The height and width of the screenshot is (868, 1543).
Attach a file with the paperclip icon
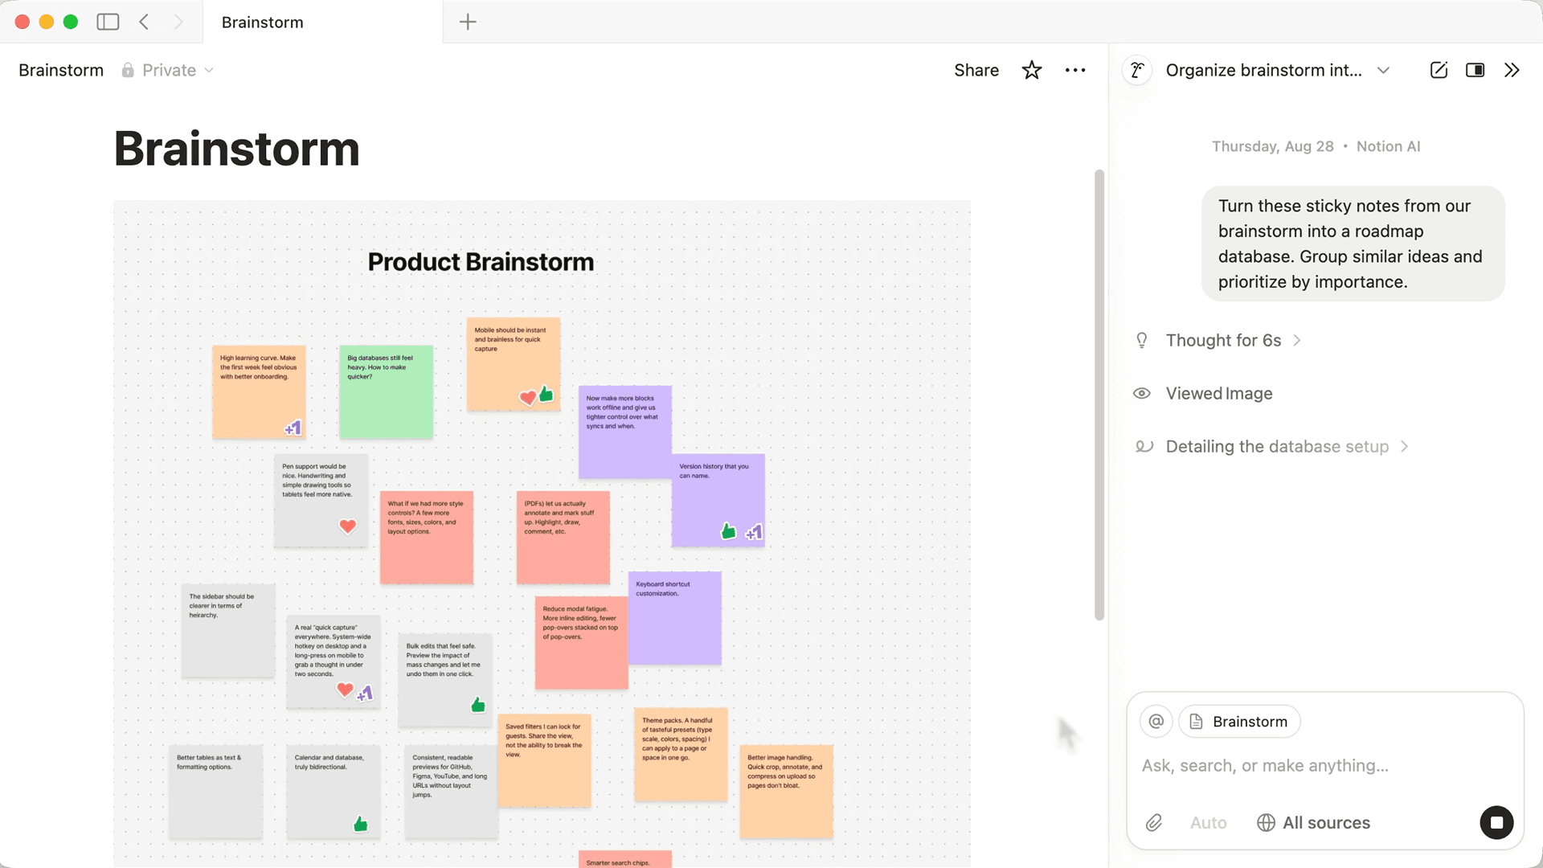[x=1154, y=822]
